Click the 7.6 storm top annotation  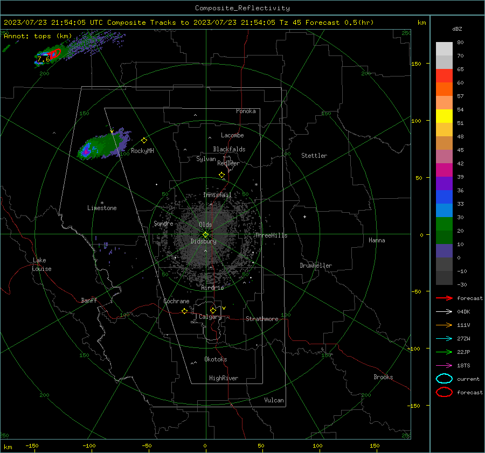[44, 59]
